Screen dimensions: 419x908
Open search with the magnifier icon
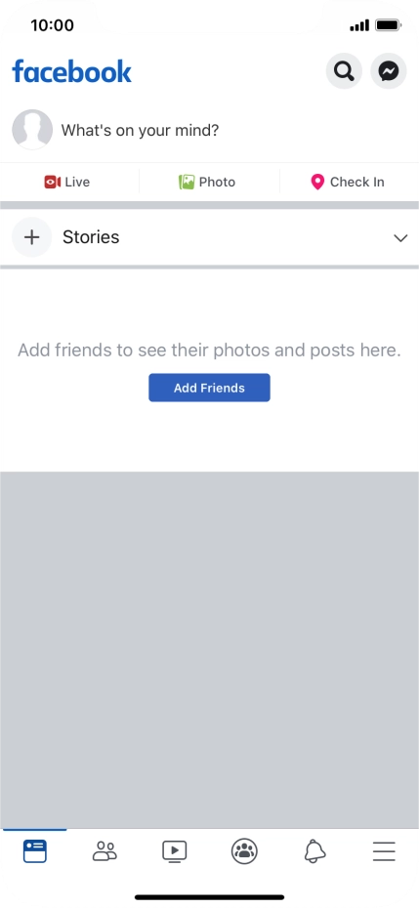(344, 71)
